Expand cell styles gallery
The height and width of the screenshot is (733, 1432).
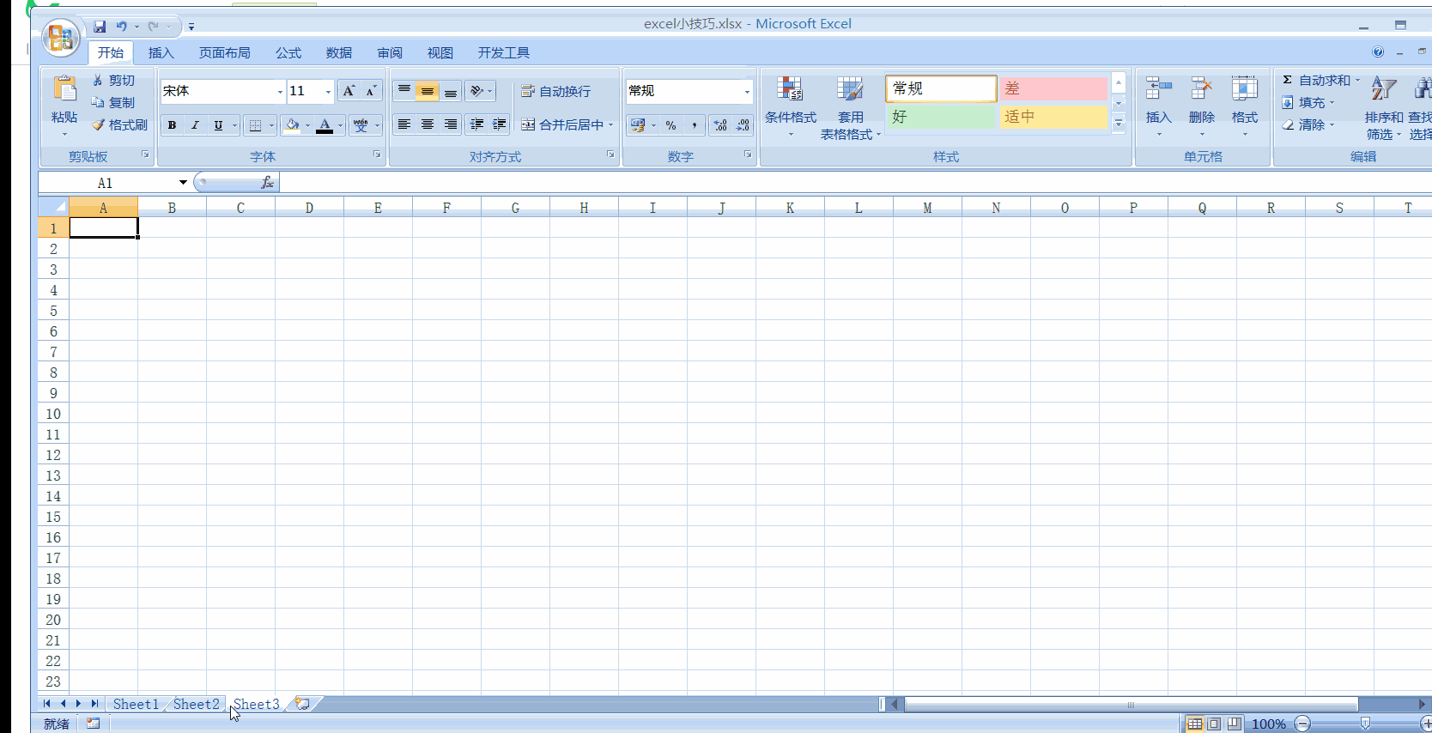pyautogui.click(x=1119, y=124)
